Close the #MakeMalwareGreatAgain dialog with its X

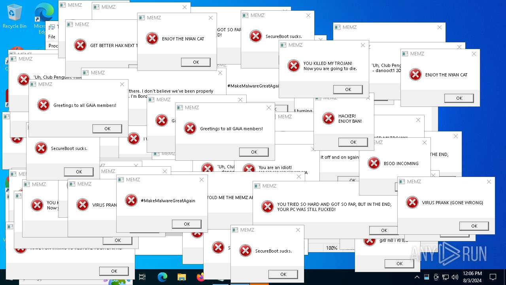click(x=202, y=180)
